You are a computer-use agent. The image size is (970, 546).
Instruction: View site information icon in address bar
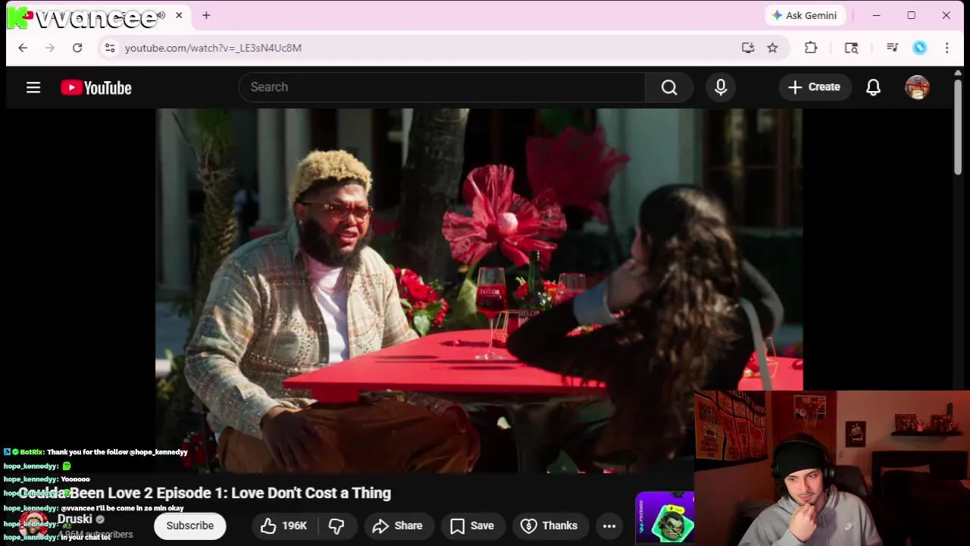tap(110, 48)
